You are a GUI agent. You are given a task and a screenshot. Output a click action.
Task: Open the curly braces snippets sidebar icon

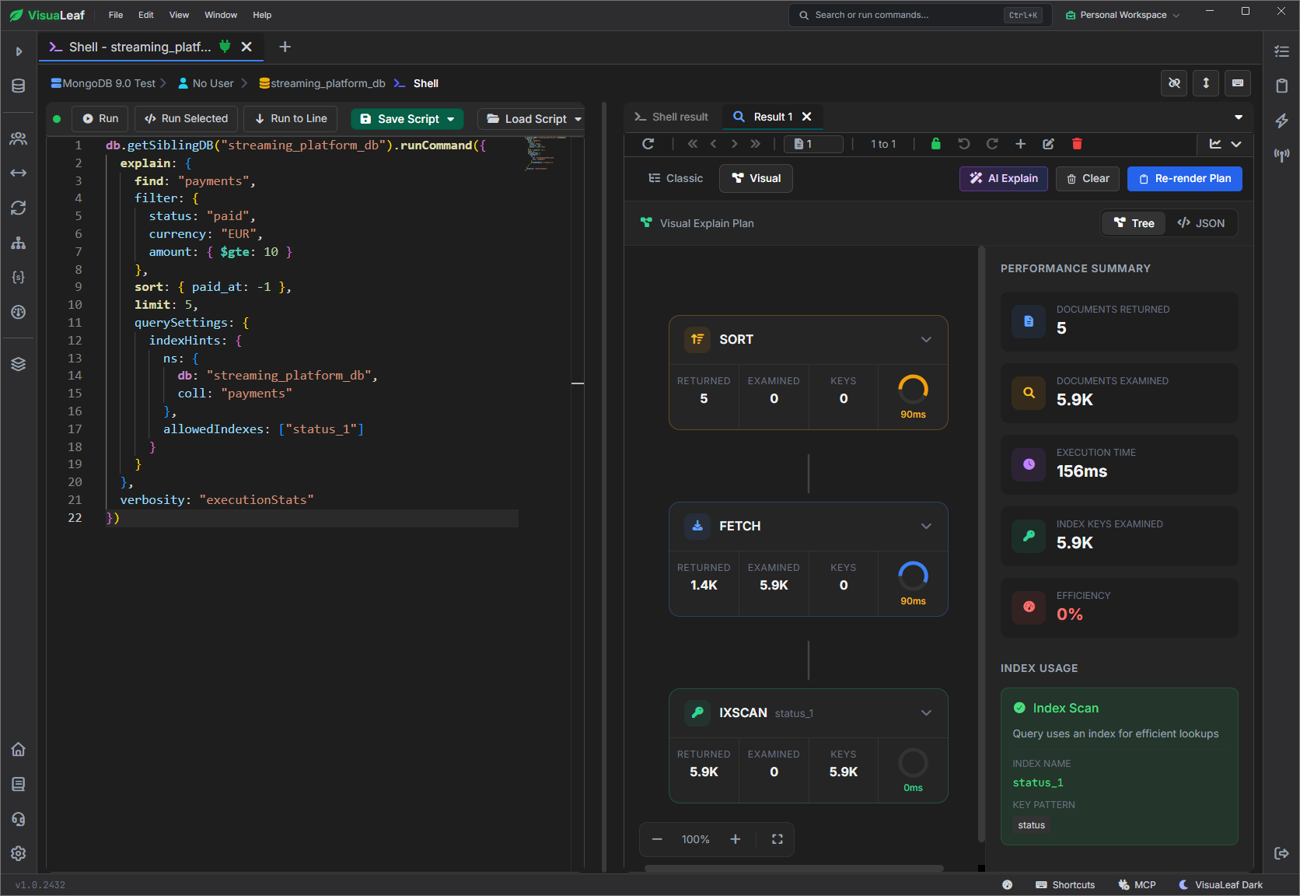point(19,277)
